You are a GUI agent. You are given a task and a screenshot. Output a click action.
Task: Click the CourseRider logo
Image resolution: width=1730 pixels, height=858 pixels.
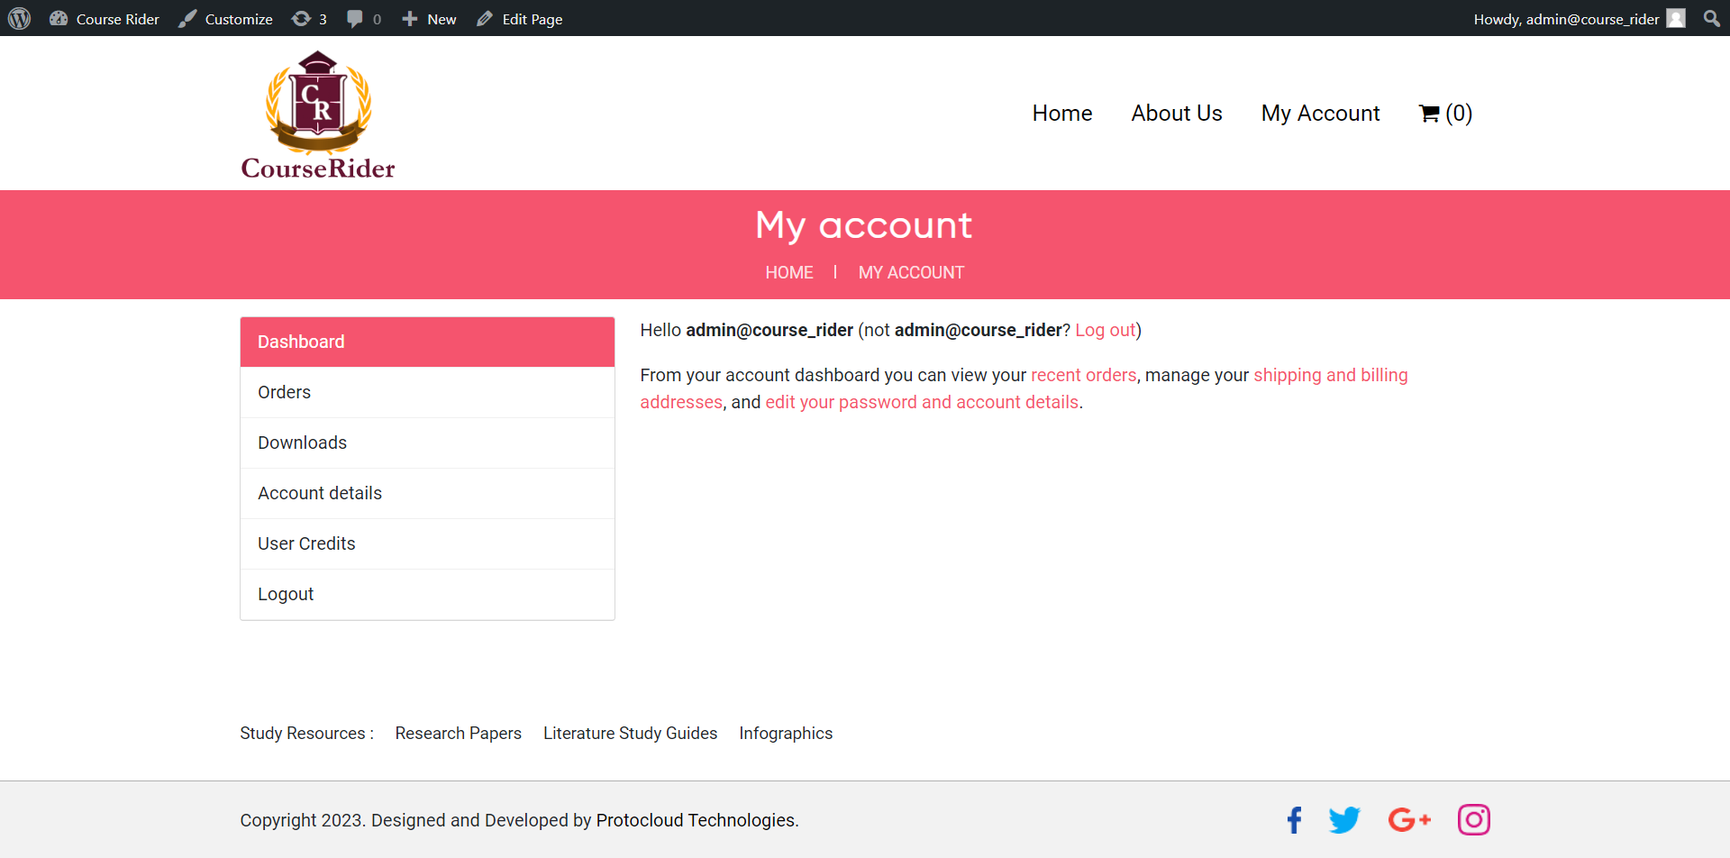click(x=318, y=115)
